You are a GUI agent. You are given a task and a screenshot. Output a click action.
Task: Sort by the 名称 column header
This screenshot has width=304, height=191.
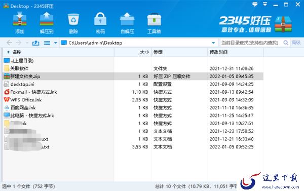coord(58,52)
